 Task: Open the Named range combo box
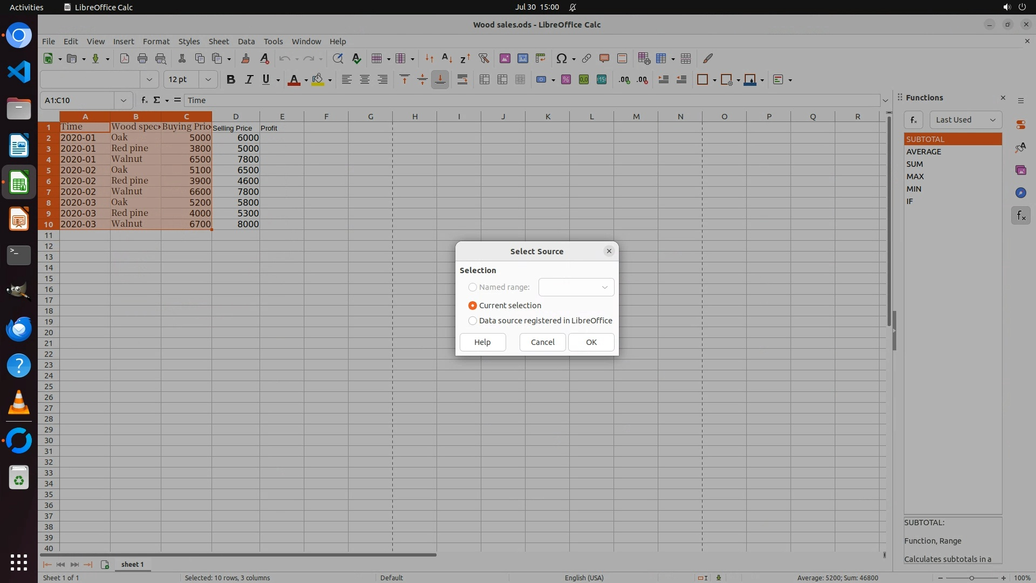point(576,287)
